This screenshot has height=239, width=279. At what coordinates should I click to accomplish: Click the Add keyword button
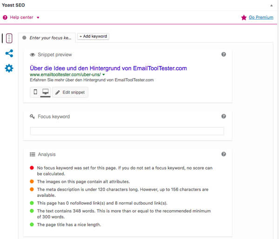point(93,36)
